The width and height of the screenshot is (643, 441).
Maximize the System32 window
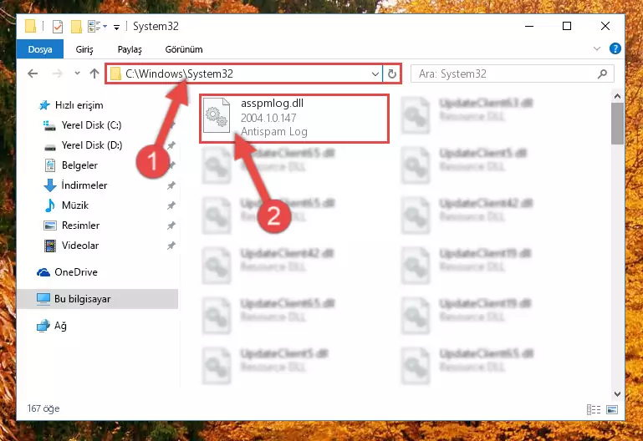pyautogui.click(x=567, y=26)
